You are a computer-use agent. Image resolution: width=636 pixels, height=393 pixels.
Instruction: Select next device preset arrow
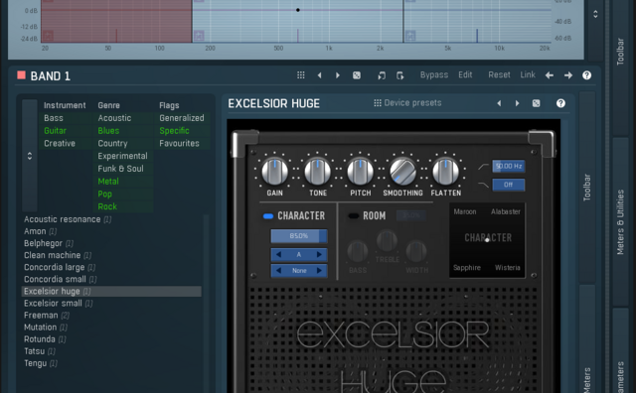[x=517, y=103]
